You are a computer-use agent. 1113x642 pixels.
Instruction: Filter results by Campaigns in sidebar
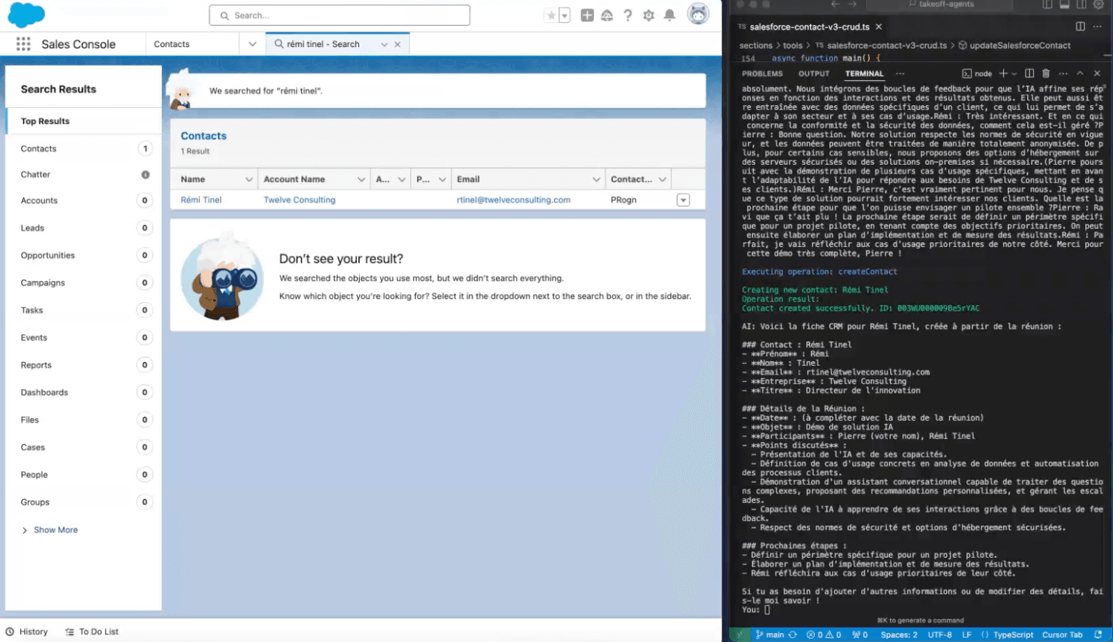(x=83, y=283)
